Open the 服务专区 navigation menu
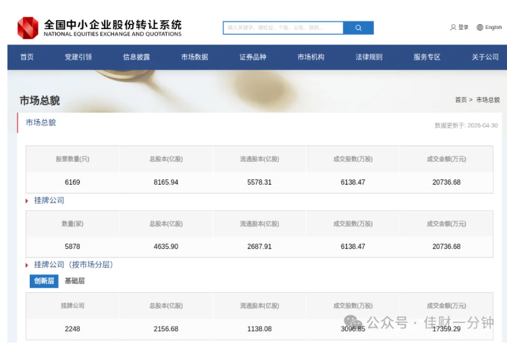507x348 pixels. (x=427, y=57)
